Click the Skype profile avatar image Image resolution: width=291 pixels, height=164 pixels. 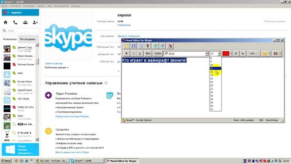click(69, 36)
